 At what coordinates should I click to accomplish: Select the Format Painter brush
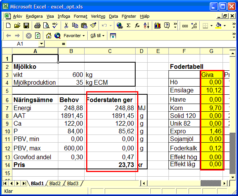pyautogui.click(x=93, y=26)
